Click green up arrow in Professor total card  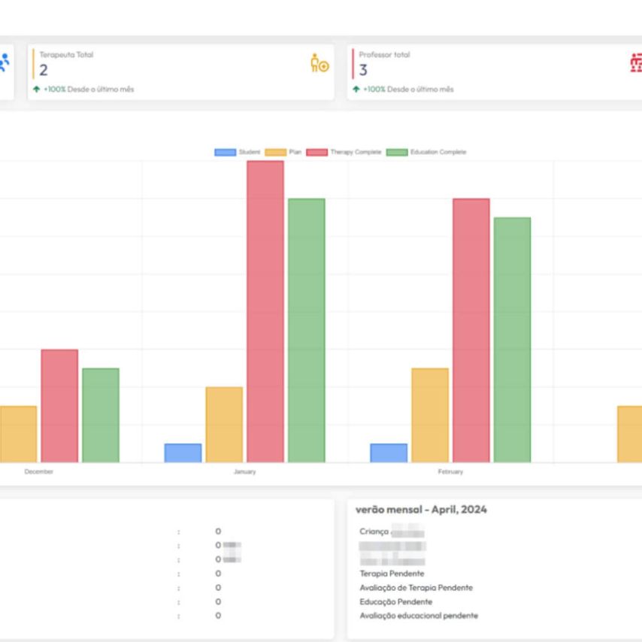point(356,89)
